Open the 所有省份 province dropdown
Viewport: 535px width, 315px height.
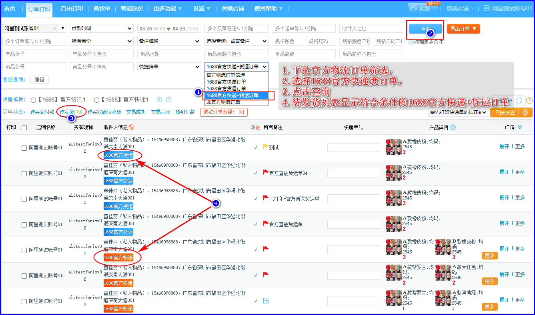click(x=101, y=41)
